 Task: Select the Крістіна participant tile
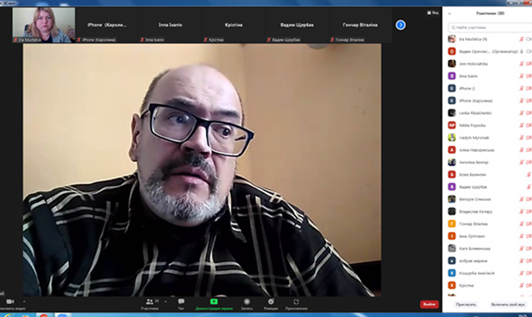pos(234,25)
